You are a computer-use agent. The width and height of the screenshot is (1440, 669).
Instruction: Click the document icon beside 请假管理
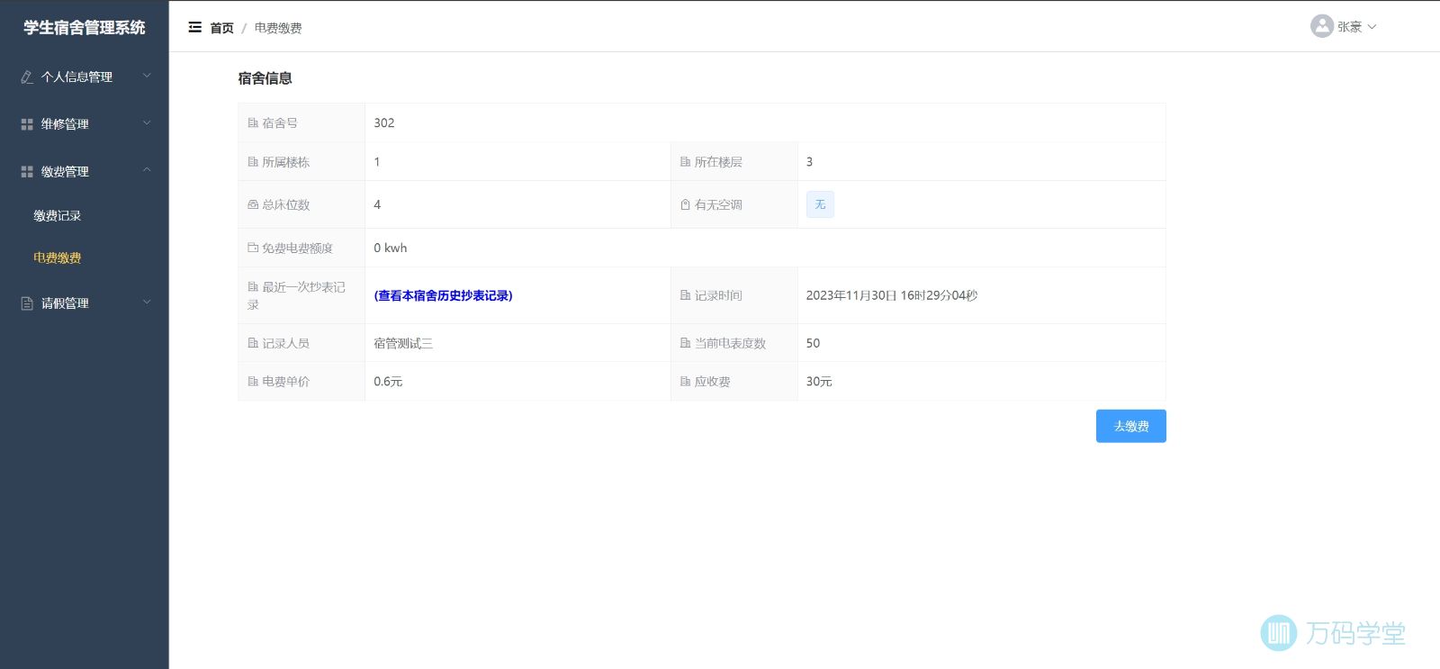click(27, 303)
